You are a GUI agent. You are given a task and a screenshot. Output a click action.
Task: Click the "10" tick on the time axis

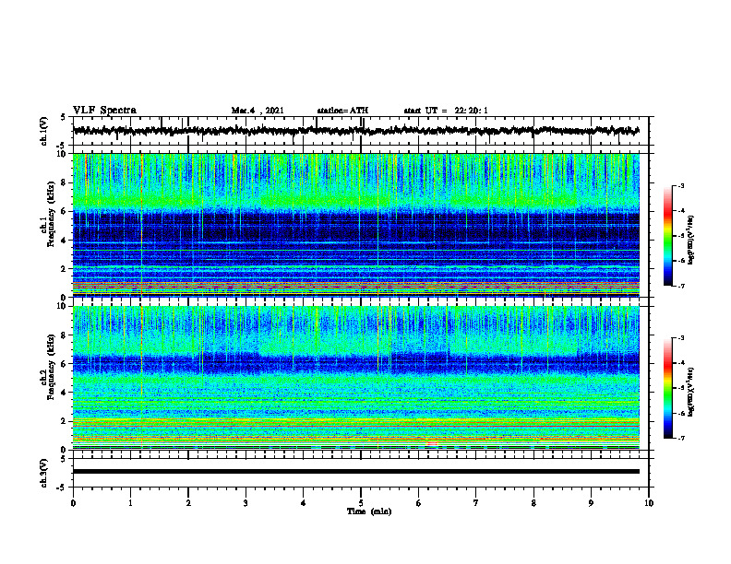tap(649, 503)
